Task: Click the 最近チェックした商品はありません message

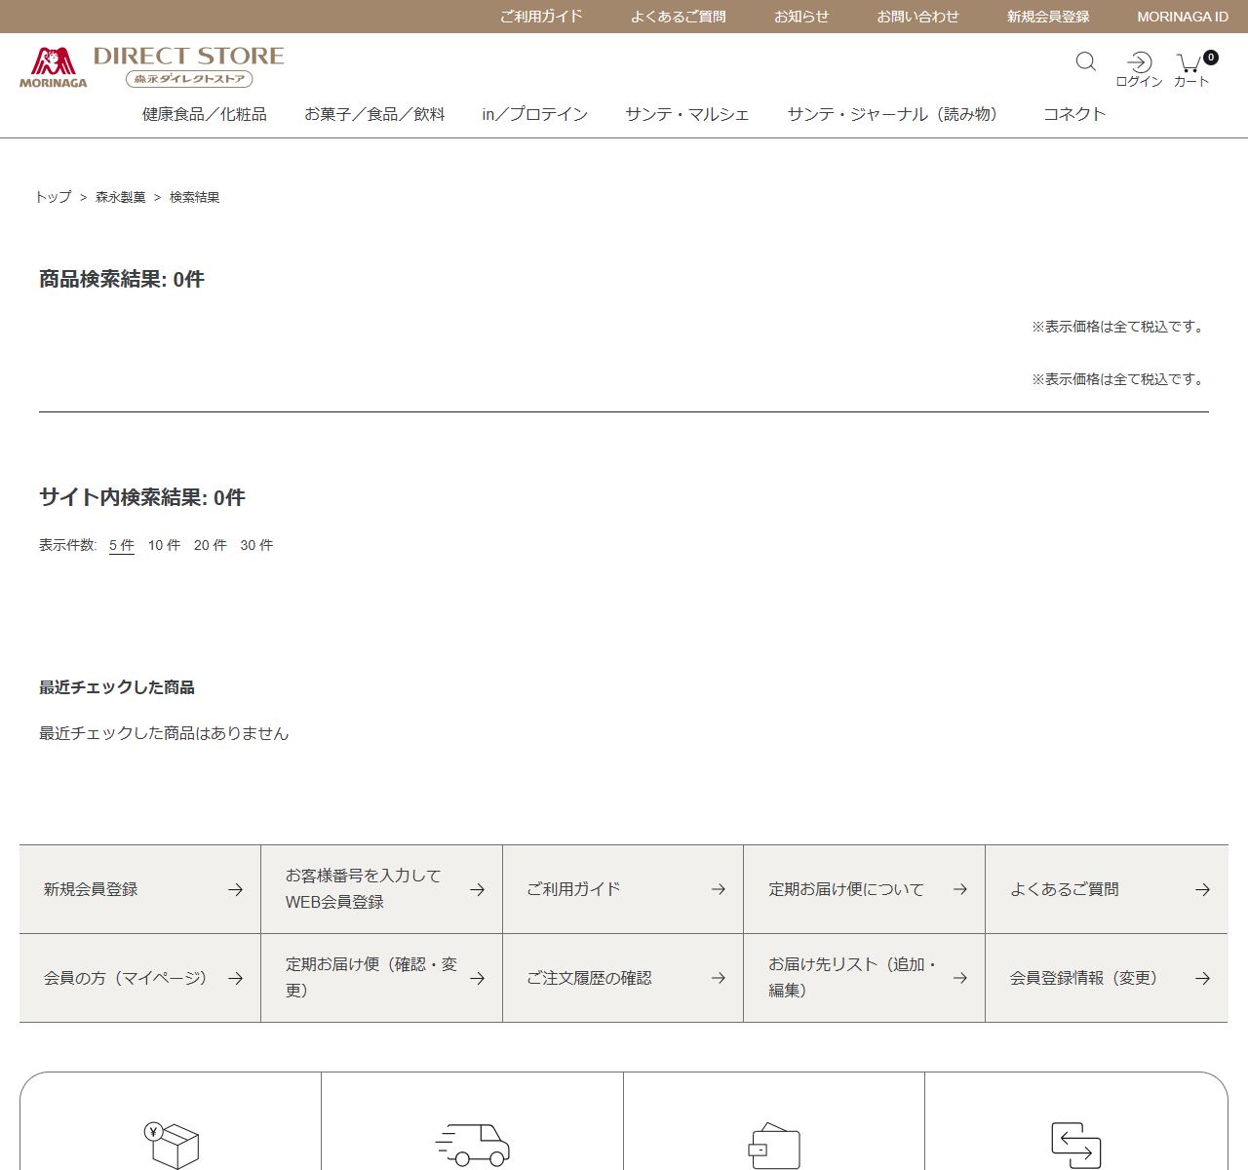Action: tap(164, 733)
